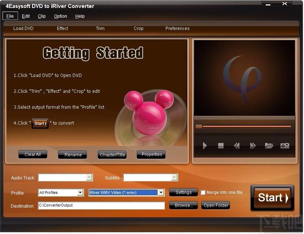The height and width of the screenshot is (234, 304).
Task: Close the converter window
Action: 285,4
